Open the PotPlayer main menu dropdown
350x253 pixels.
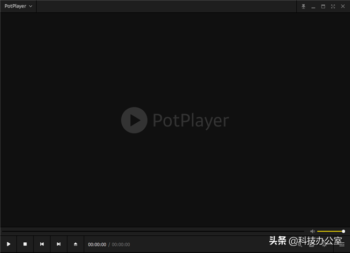click(x=18, y=6)
